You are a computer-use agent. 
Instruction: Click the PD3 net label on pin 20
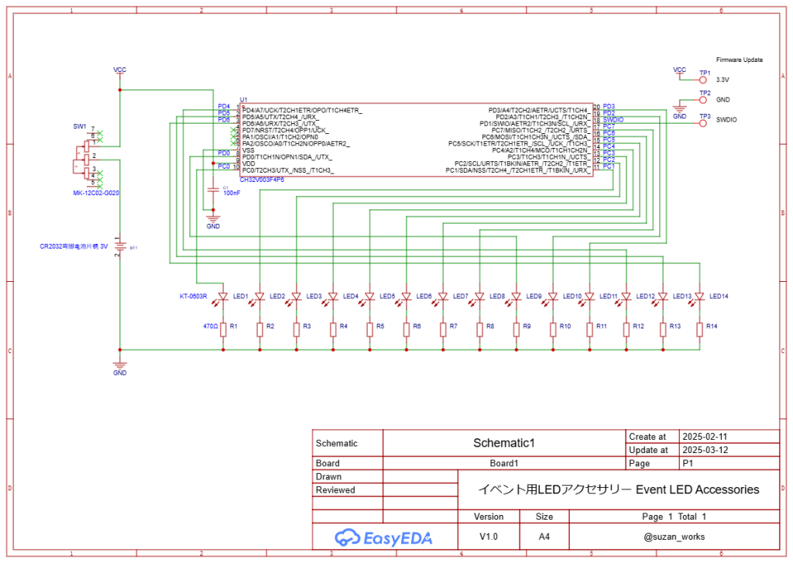[x=609, y=107]
